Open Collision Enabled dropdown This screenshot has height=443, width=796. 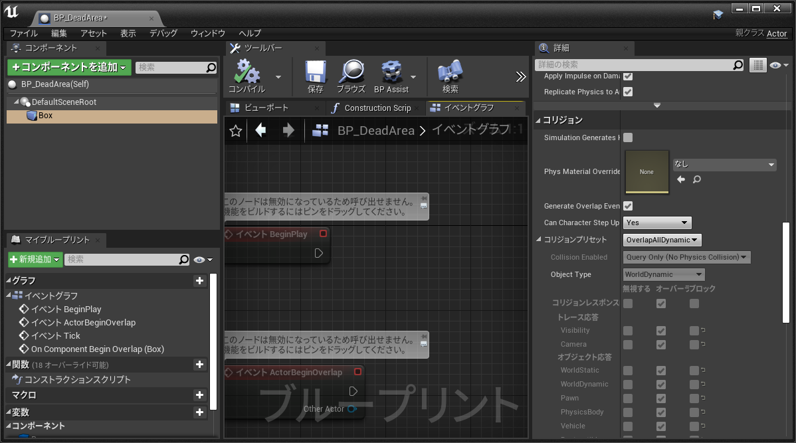point(686,257)
